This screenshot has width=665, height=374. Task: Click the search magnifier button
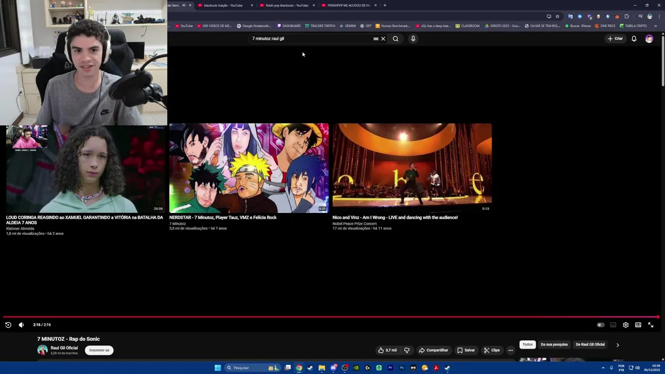click(x=395, y=38)
